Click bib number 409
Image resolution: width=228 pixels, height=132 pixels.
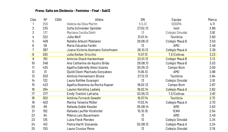(x=45, y=41)
